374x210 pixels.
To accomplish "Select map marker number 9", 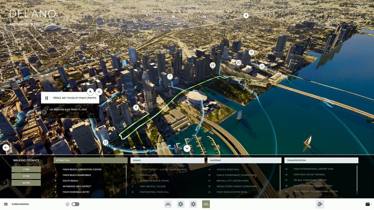I will [251, 52].
